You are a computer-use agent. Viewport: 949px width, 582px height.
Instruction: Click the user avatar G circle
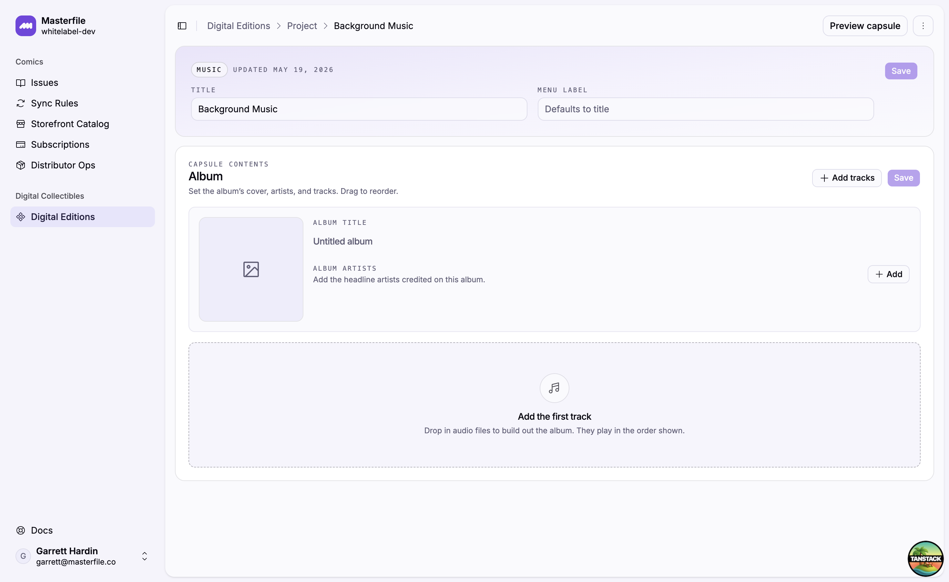[x=23, y=556]
